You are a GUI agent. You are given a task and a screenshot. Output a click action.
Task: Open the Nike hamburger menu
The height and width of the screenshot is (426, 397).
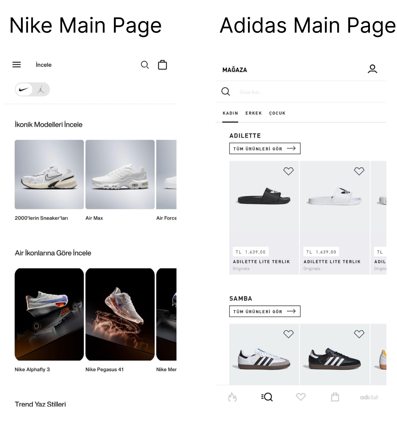click(x=17, y=65)
